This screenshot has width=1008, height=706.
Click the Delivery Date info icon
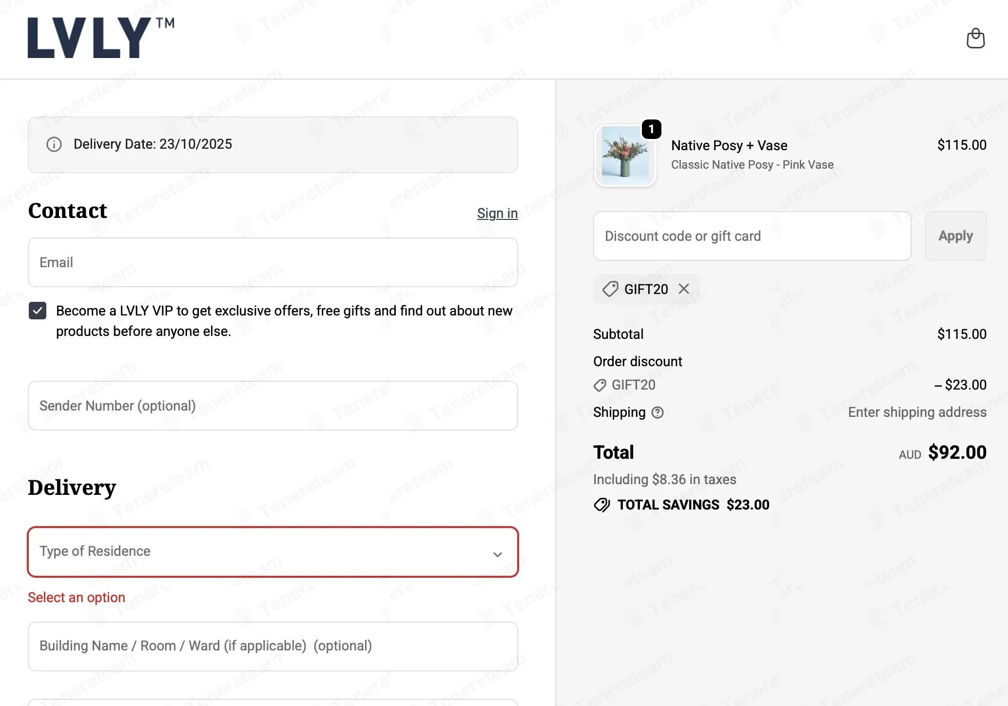54,144
